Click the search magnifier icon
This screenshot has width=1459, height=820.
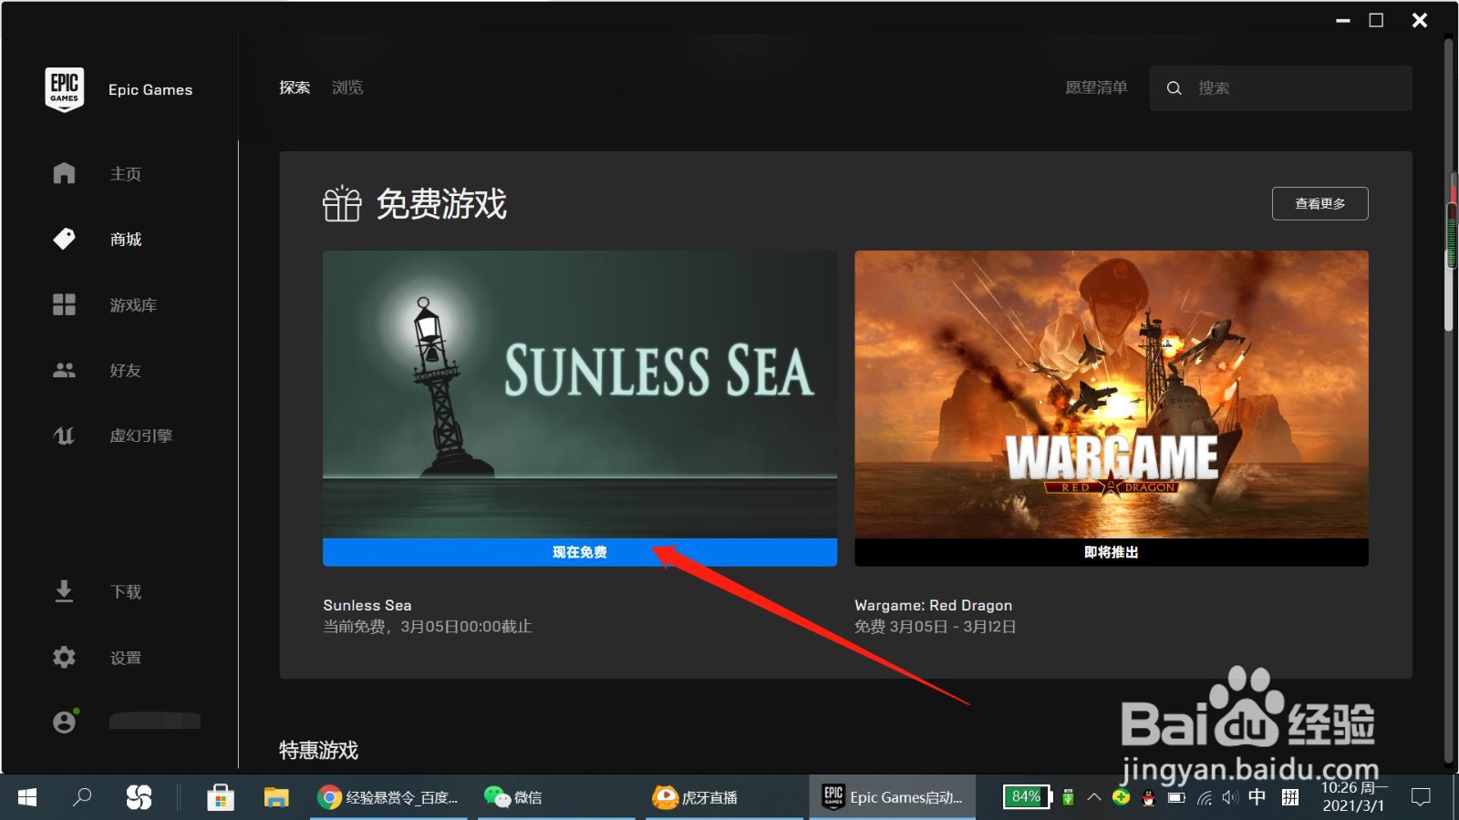1174,88
